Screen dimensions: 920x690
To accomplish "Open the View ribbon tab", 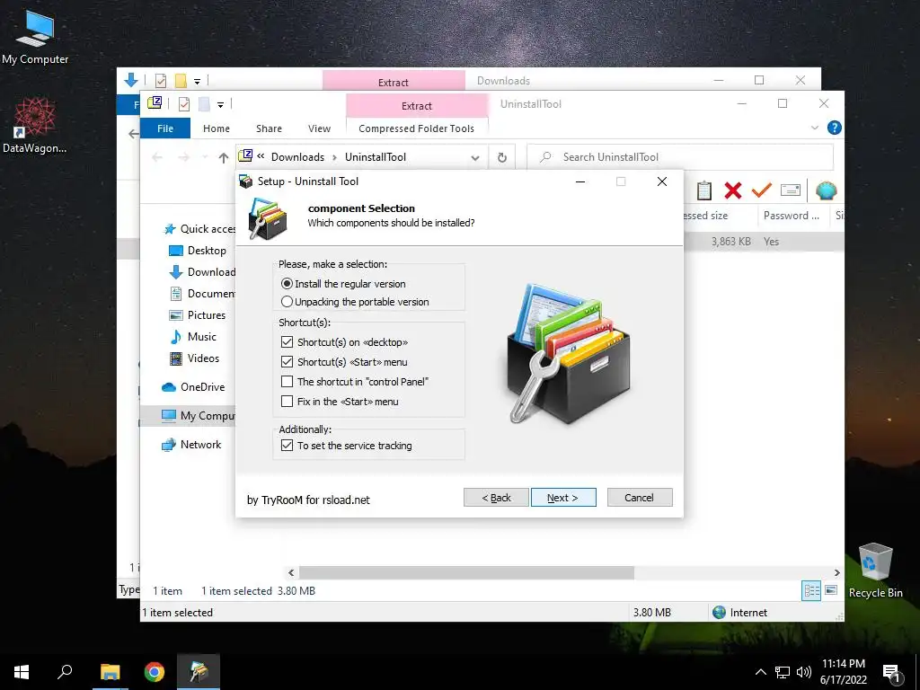I will click(x=319, y=128).
